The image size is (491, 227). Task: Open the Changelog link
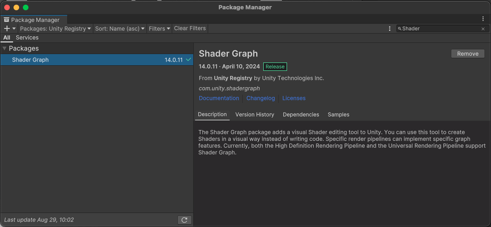(260, 98)
